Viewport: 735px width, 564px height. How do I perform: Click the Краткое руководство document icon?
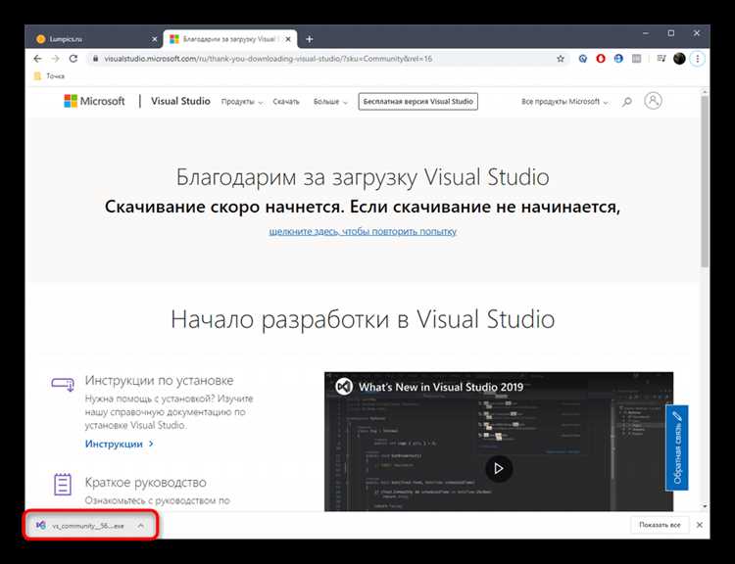point(63,484)
